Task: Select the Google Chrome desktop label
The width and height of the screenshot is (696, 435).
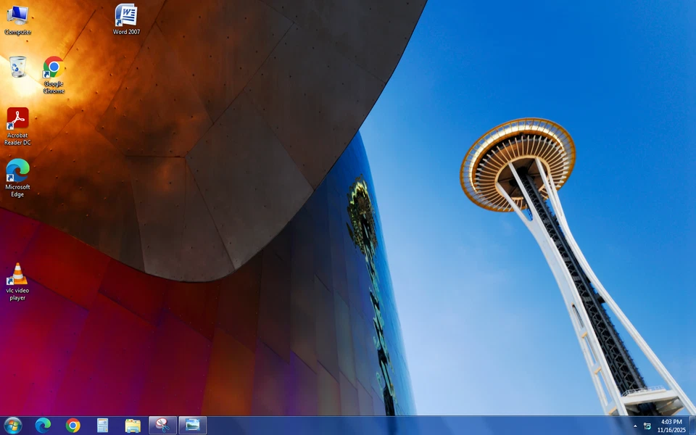Action: [52, 88]
